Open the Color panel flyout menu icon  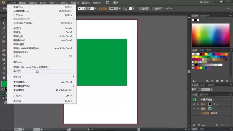[231, 16]
